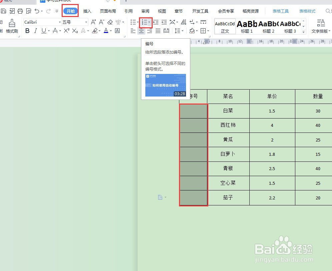Screen dimensions: 332x271
Task: Click the bullet list icon
Action: click(x=133, y=22)
